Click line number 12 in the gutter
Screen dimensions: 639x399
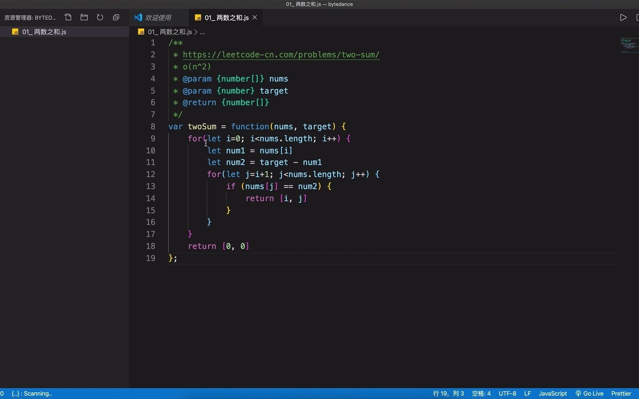tap(151, 174)
